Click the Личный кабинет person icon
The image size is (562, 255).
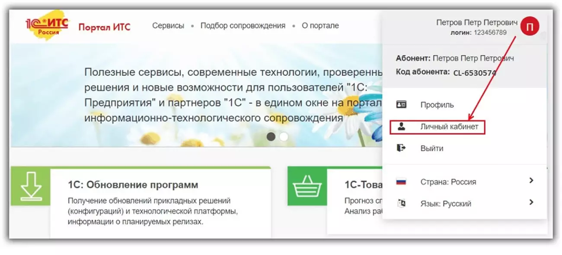tap(401, 127)
